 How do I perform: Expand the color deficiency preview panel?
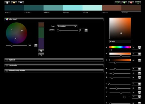pos(54,71)
